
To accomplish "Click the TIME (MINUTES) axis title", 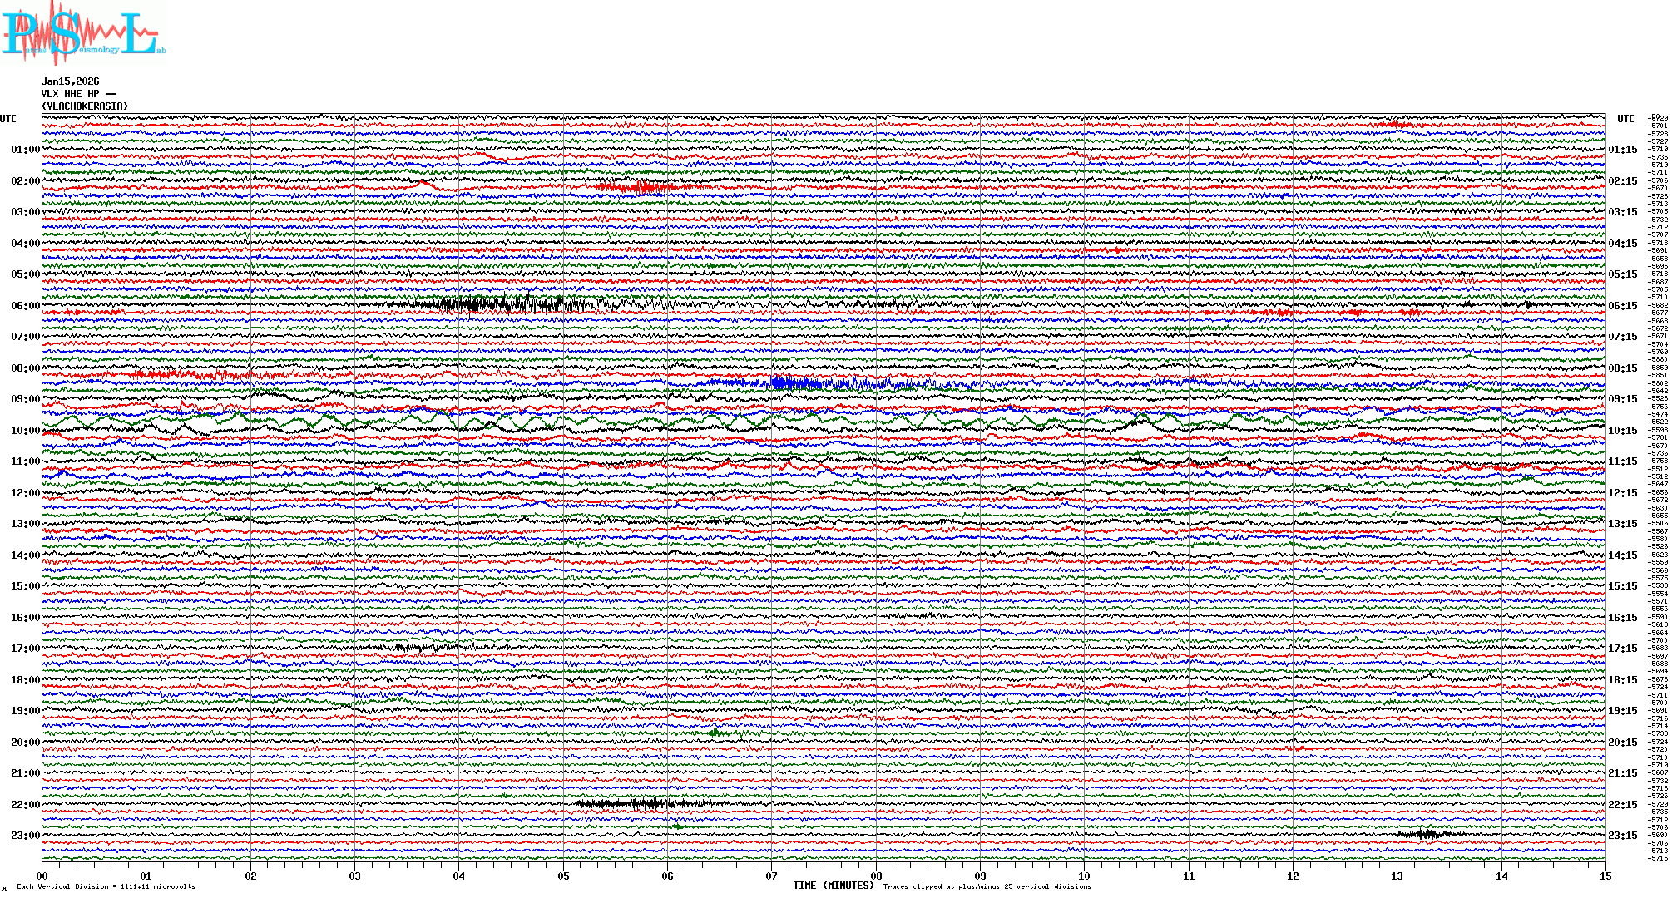I will [833, 886].
